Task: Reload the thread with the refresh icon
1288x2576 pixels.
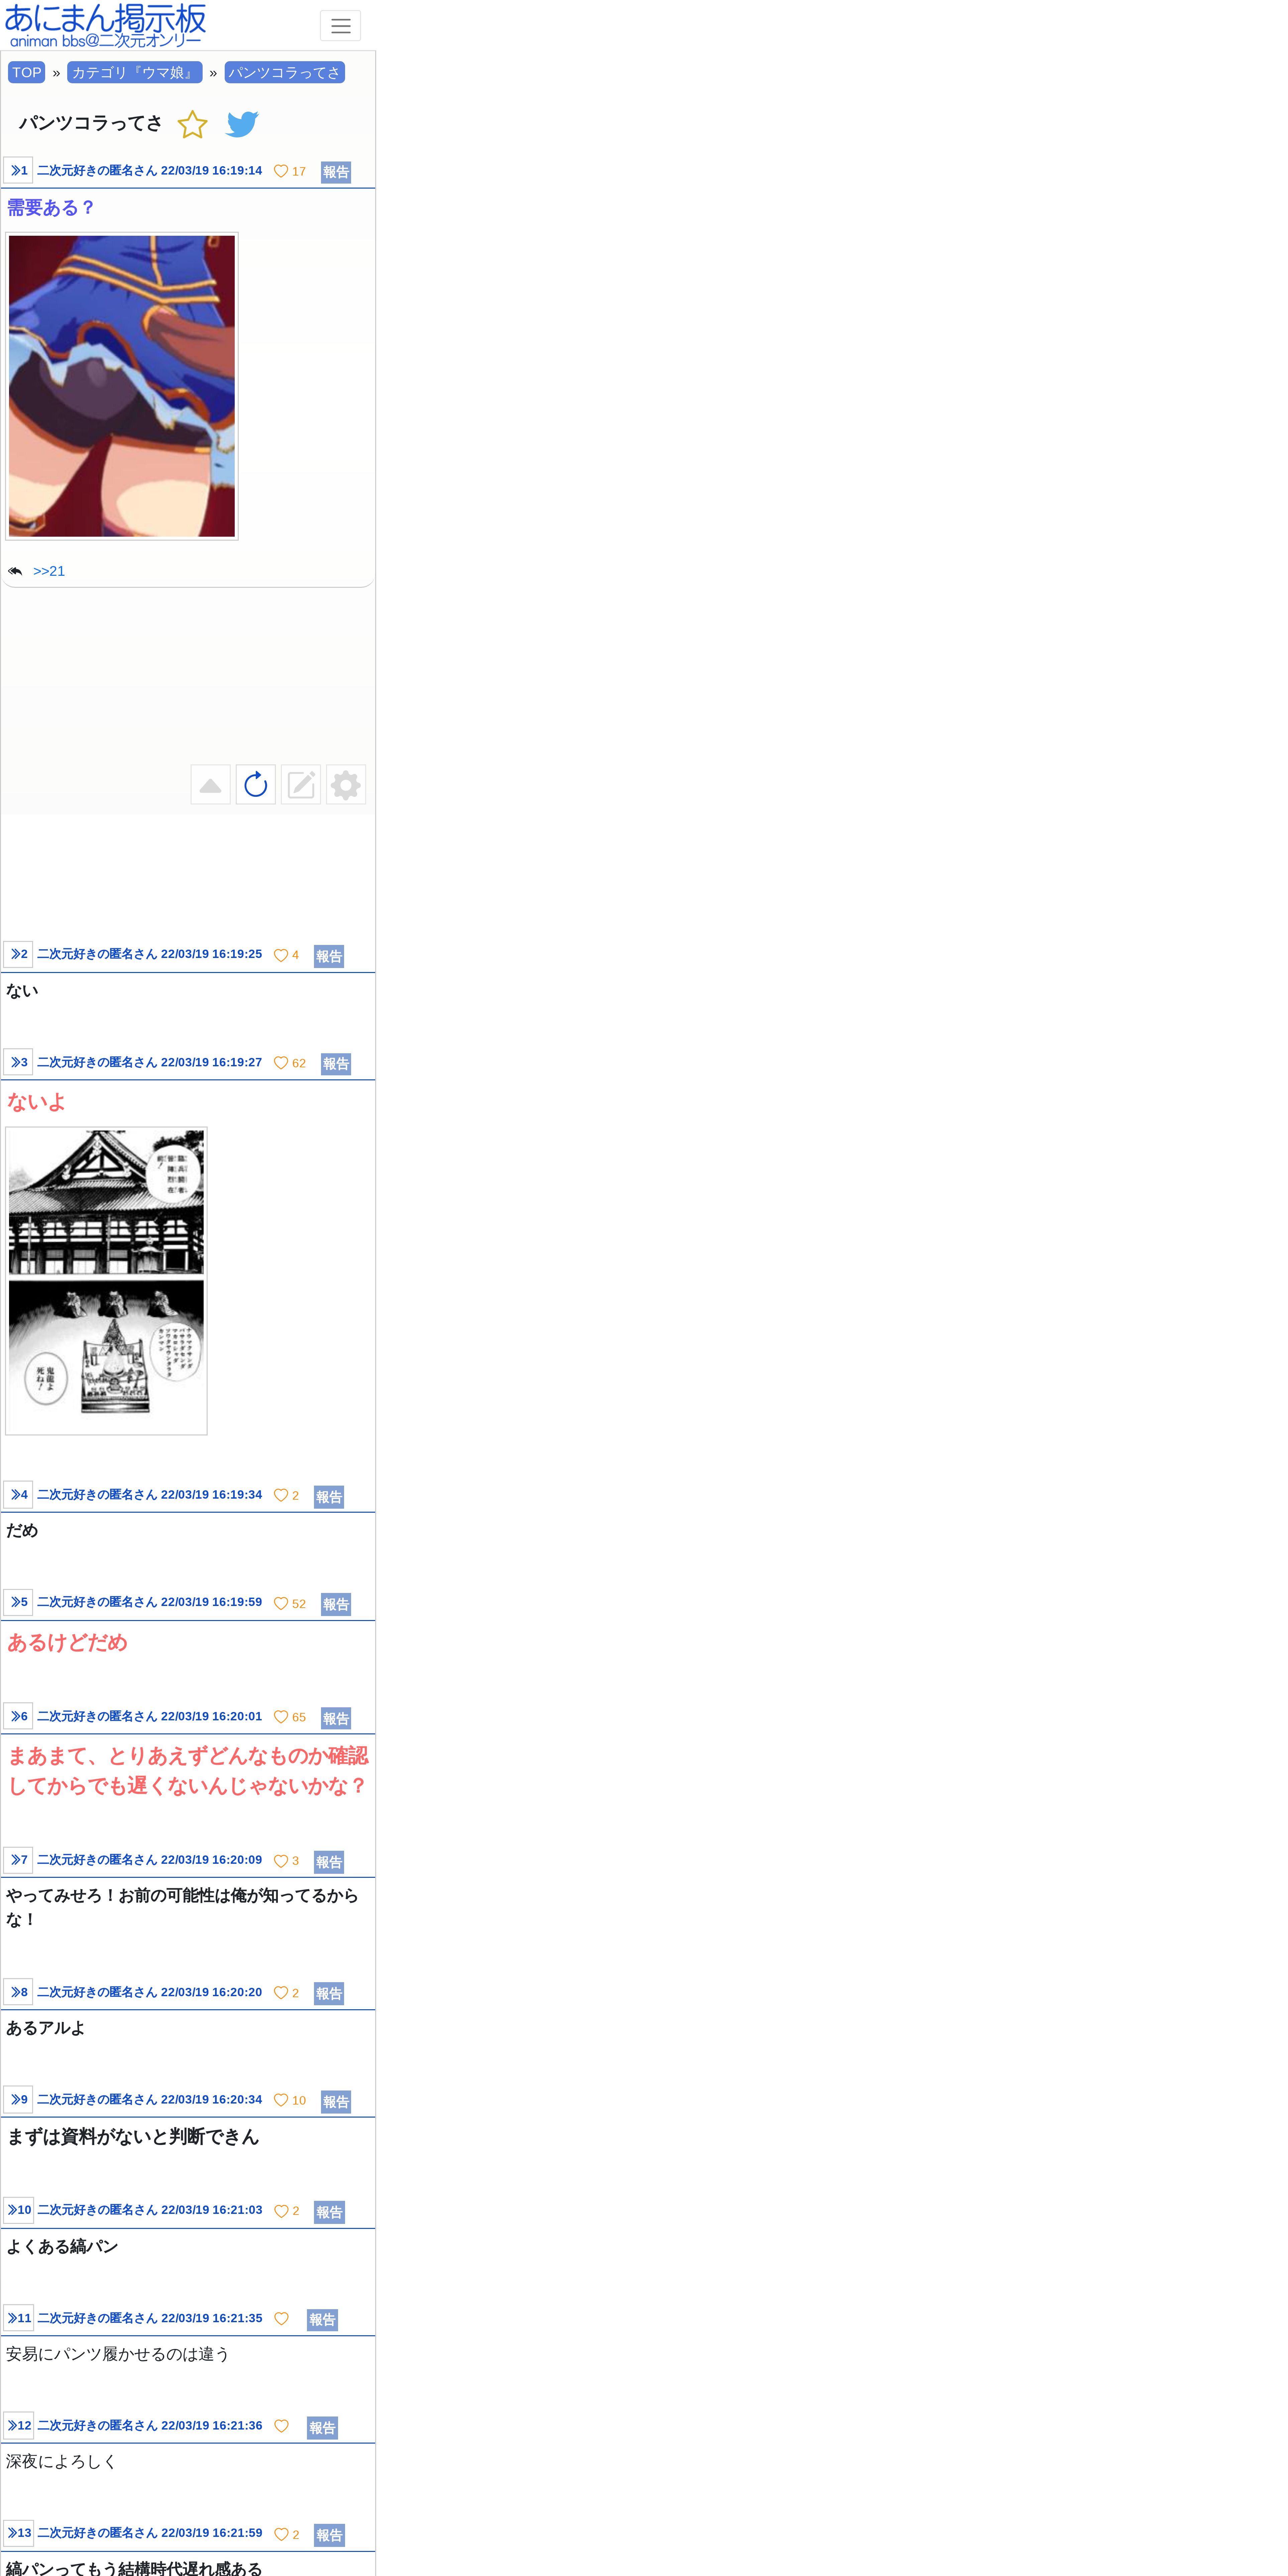Action: tap(256, 785)
